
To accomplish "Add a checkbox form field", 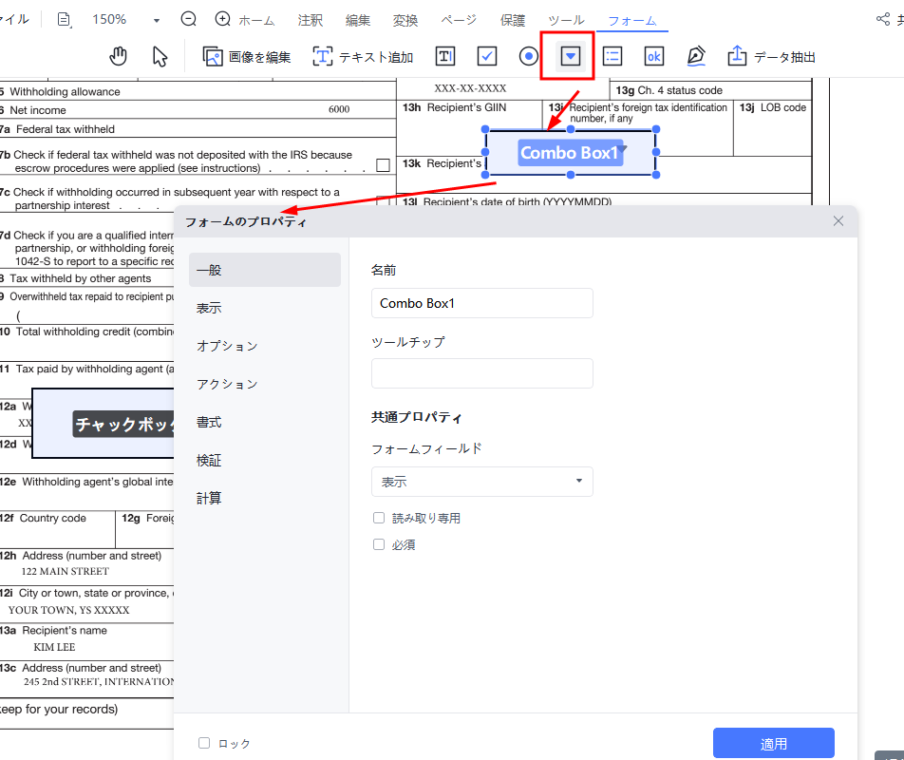I will [487, 56].
